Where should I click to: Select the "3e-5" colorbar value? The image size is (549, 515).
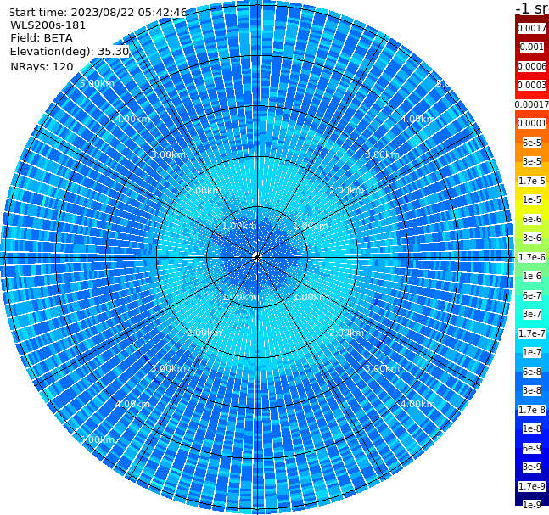click(532, 161)
